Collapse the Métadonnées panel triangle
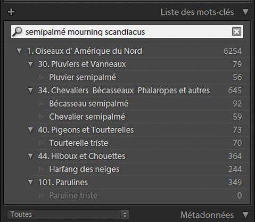This screenshot has width=255, height=222. click(245, 215)
